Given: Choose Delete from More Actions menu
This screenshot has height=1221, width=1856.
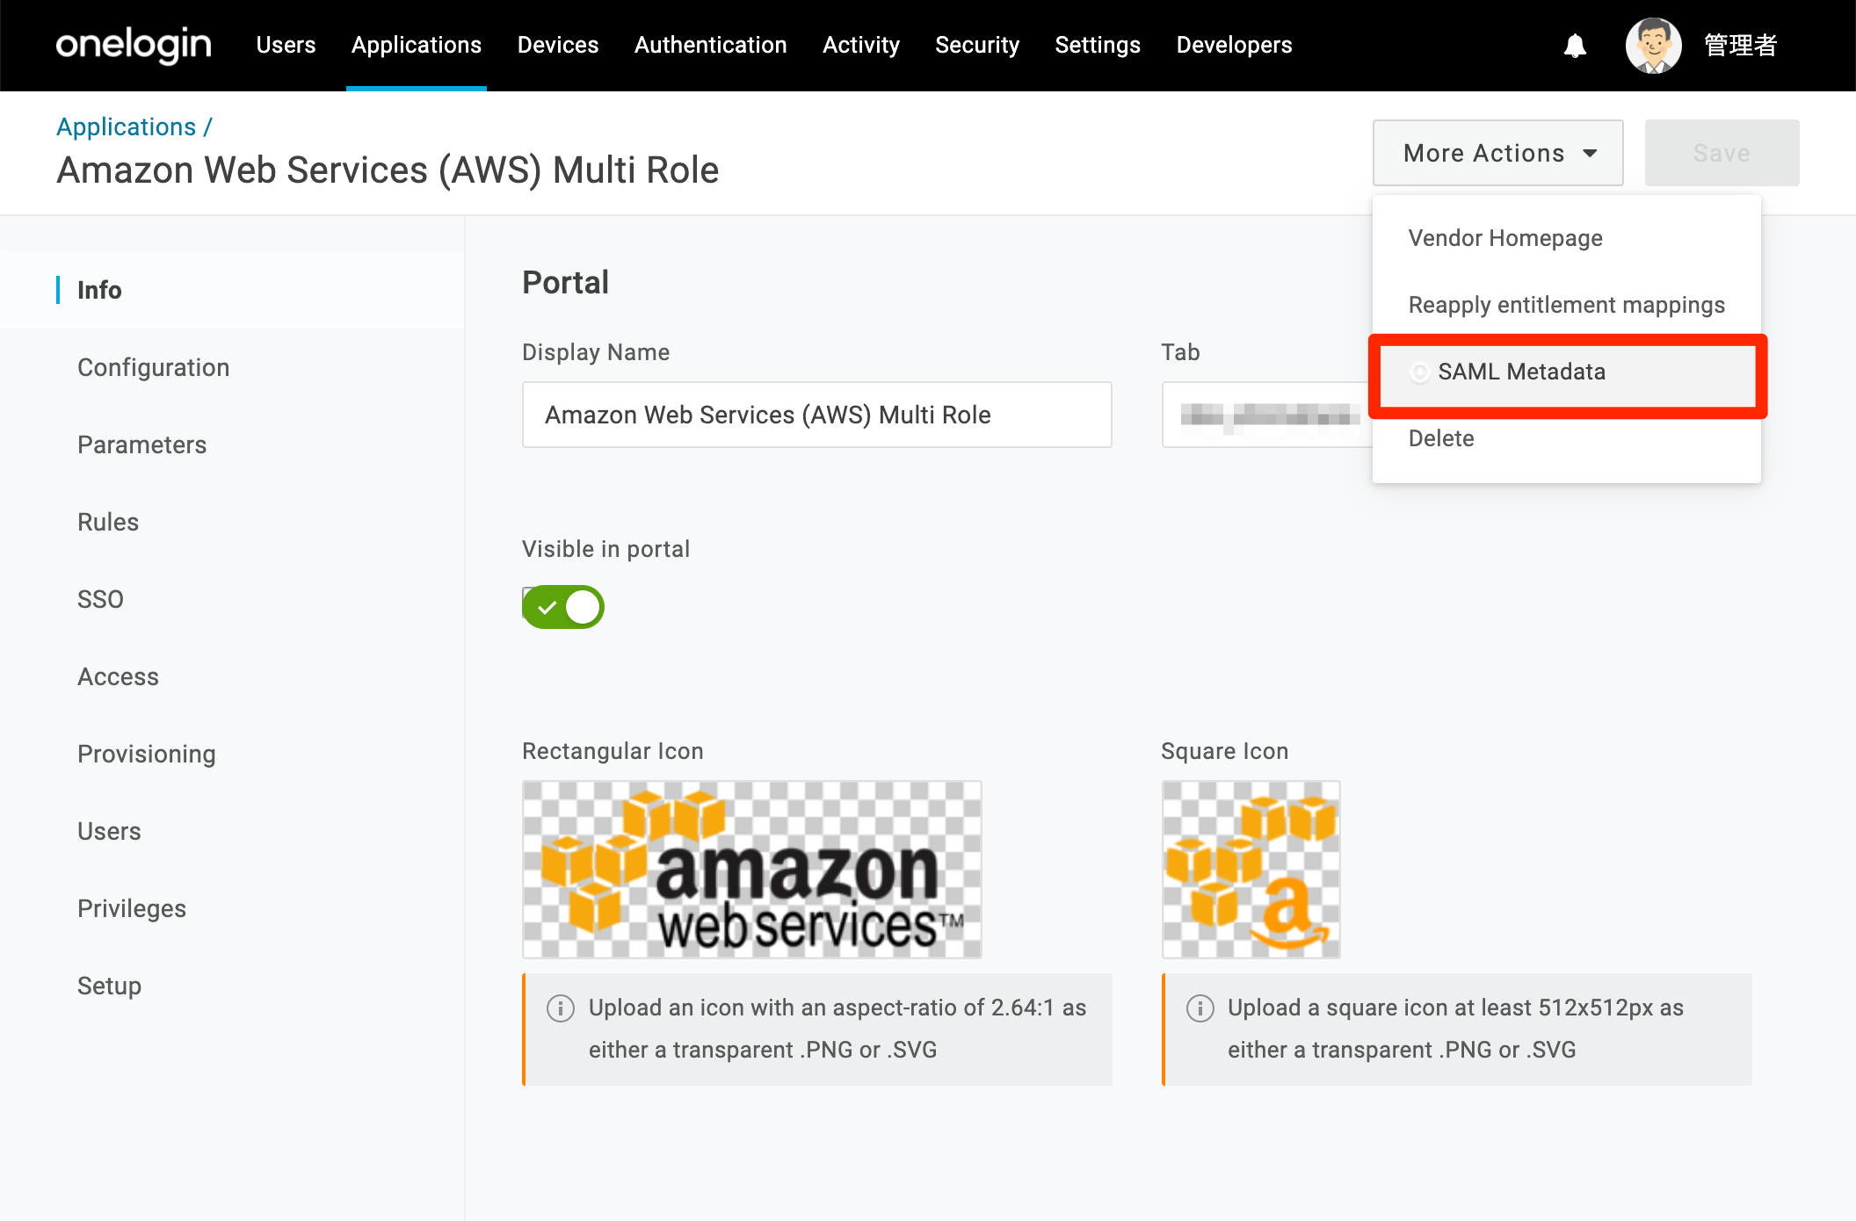Looking at the screenshot, I should pyautogui.click(x=1566, y=438).
